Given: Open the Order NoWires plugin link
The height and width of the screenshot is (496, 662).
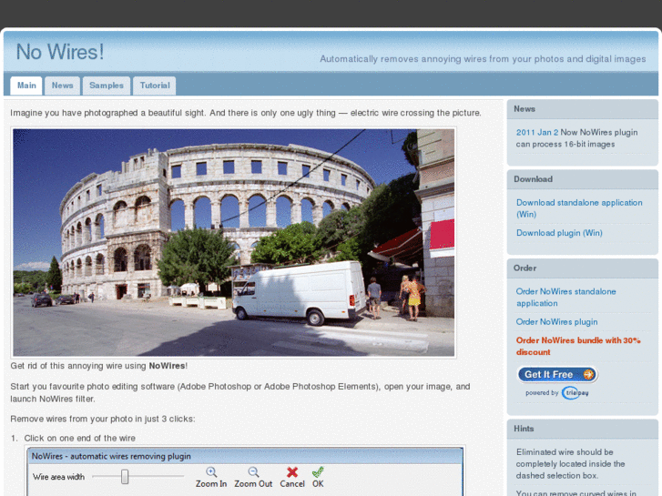Looking at the screenshot, I should 557,322.
